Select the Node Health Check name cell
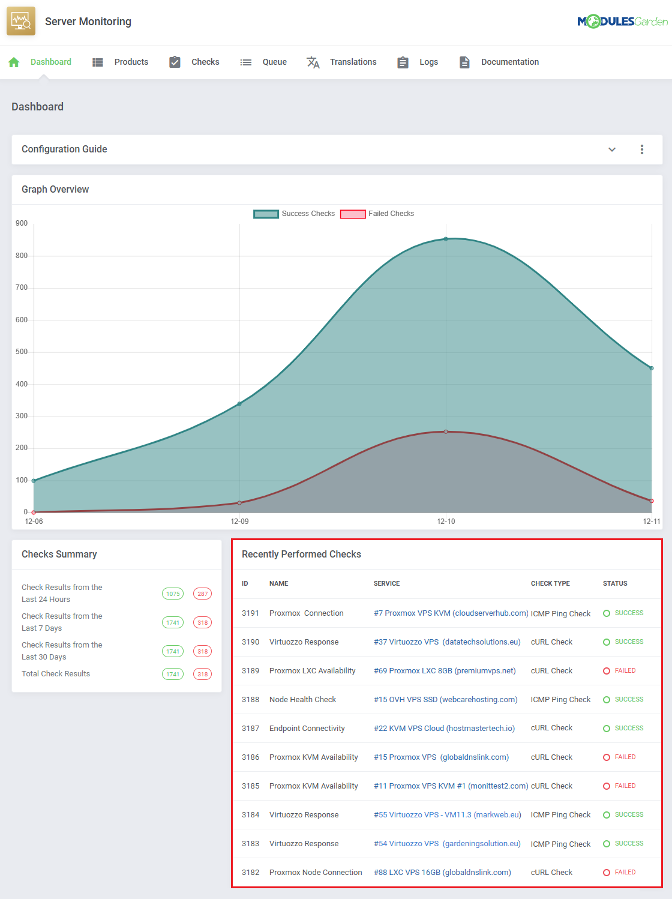672x899 pixels. click(x=303, y=700)
